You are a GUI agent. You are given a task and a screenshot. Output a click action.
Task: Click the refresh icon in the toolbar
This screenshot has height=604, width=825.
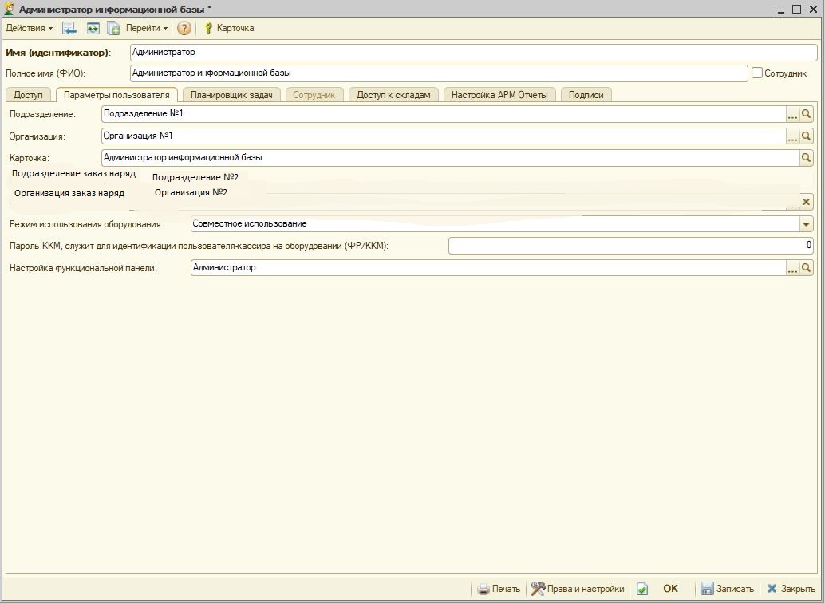93,28
